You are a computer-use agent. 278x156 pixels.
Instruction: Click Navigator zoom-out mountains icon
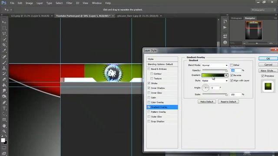click(x=244, y=43)
